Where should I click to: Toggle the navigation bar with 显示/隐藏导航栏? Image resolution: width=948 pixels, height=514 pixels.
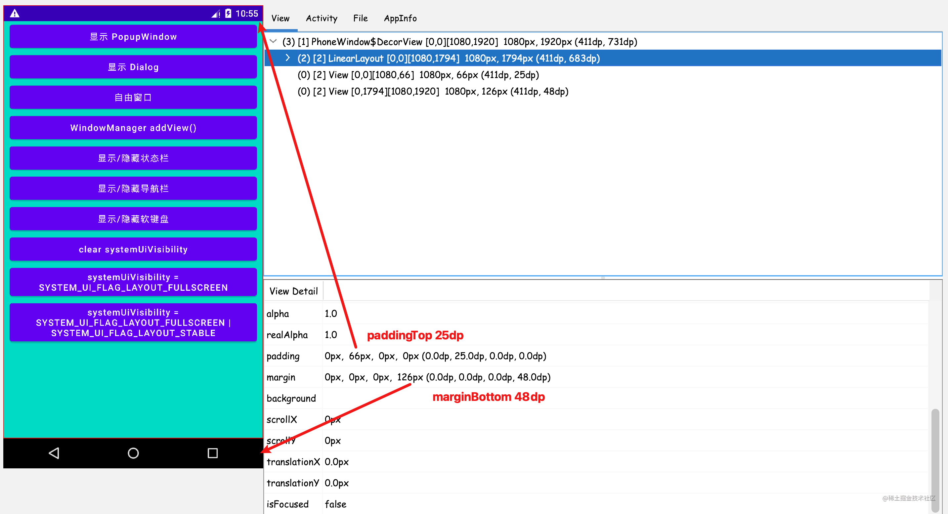[x=133, y=188]
